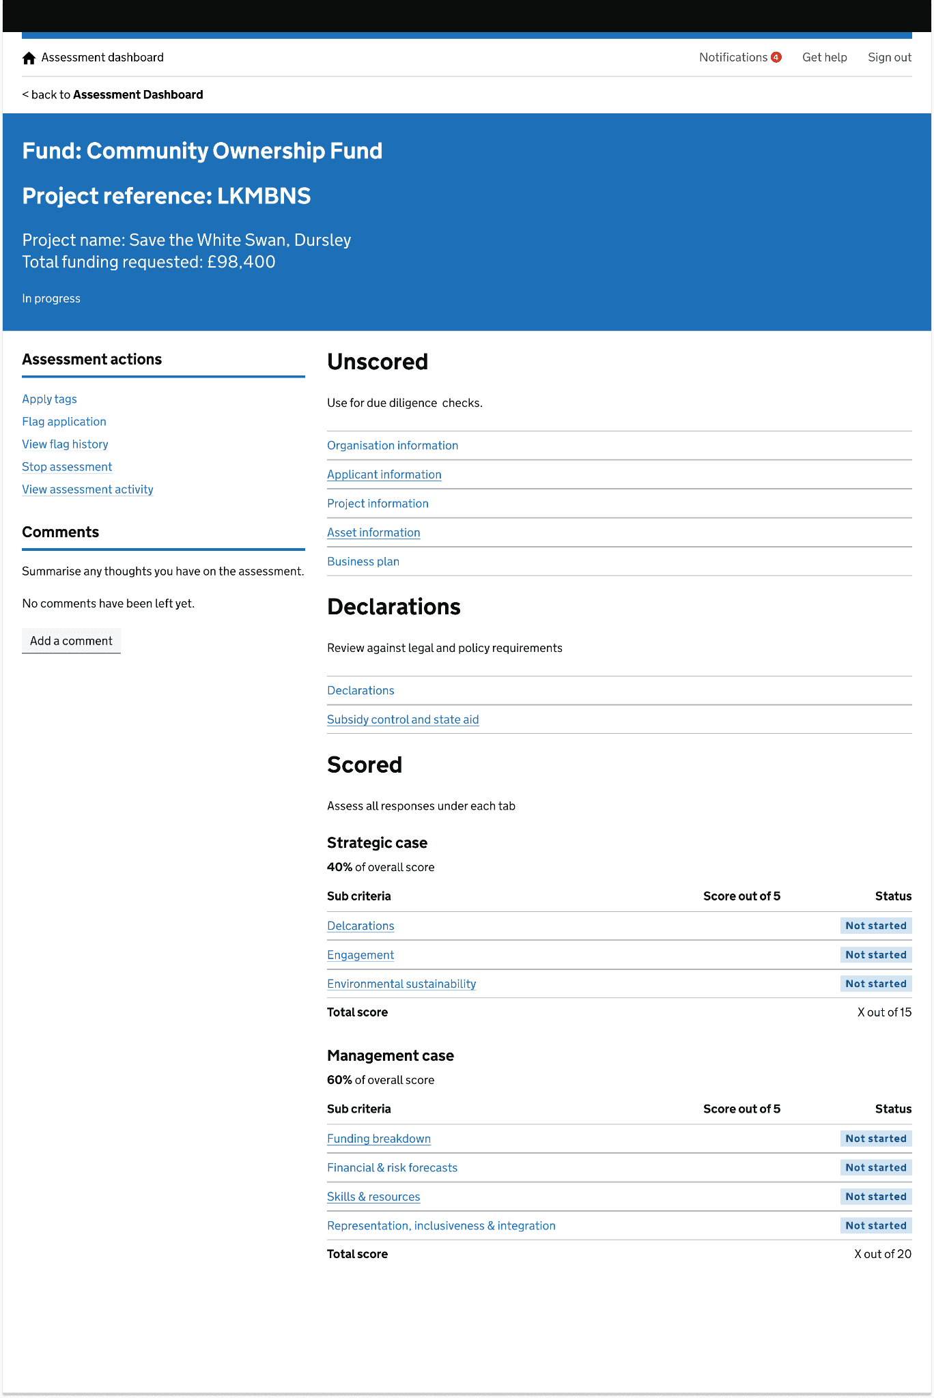Click the home icon beside Assessment dashboard
934x1398 pixels.
(x=29, y=58)
